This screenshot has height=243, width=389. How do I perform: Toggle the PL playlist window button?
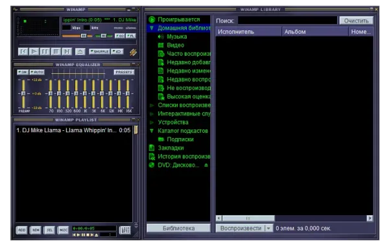click(x=131, y=36)
